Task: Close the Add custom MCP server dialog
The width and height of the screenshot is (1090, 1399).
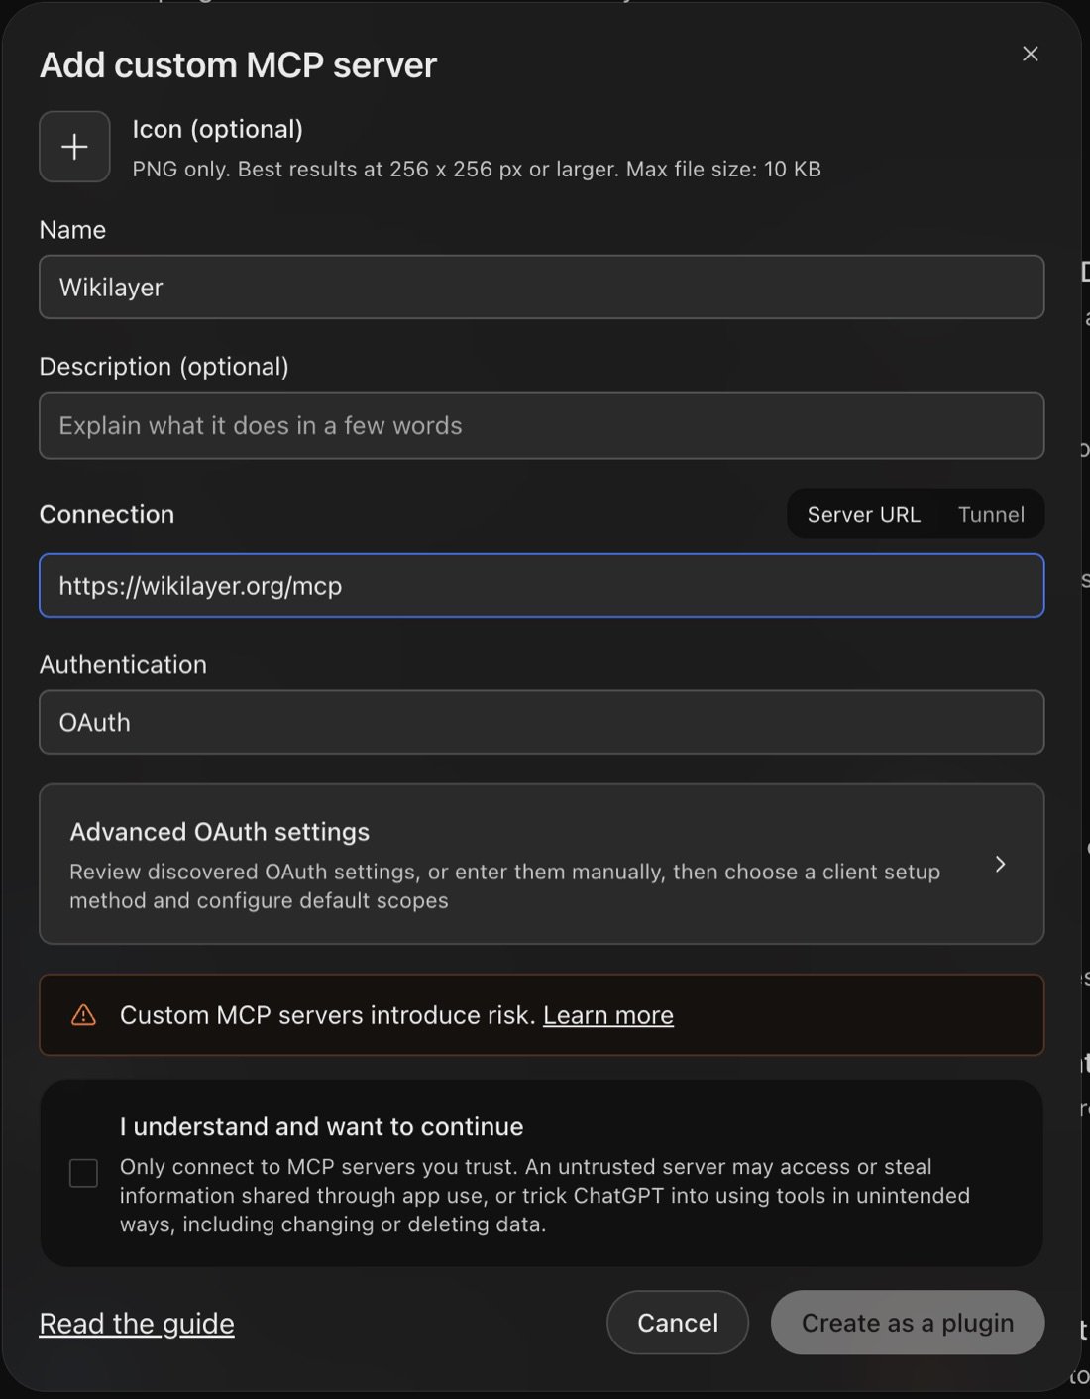Action: click(1031, 54)
